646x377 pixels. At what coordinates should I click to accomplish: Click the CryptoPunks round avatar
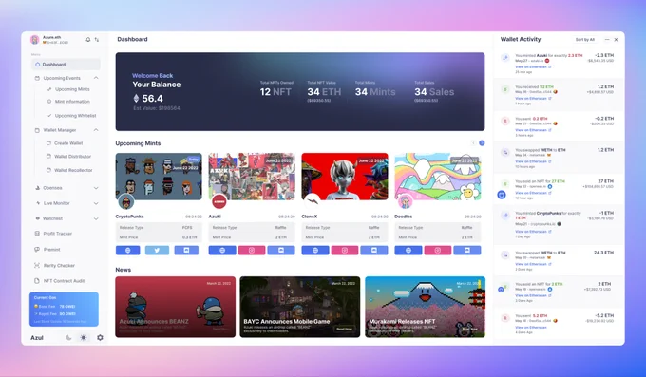(126, 202)
